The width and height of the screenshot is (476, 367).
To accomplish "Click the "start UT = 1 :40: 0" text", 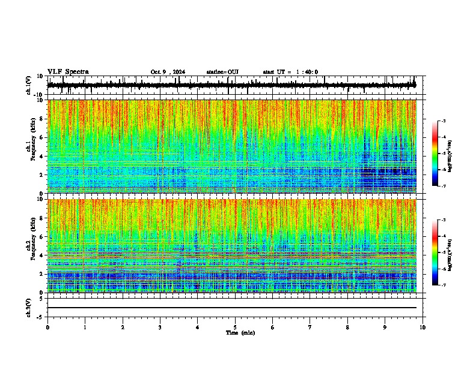I will [290, 72].
